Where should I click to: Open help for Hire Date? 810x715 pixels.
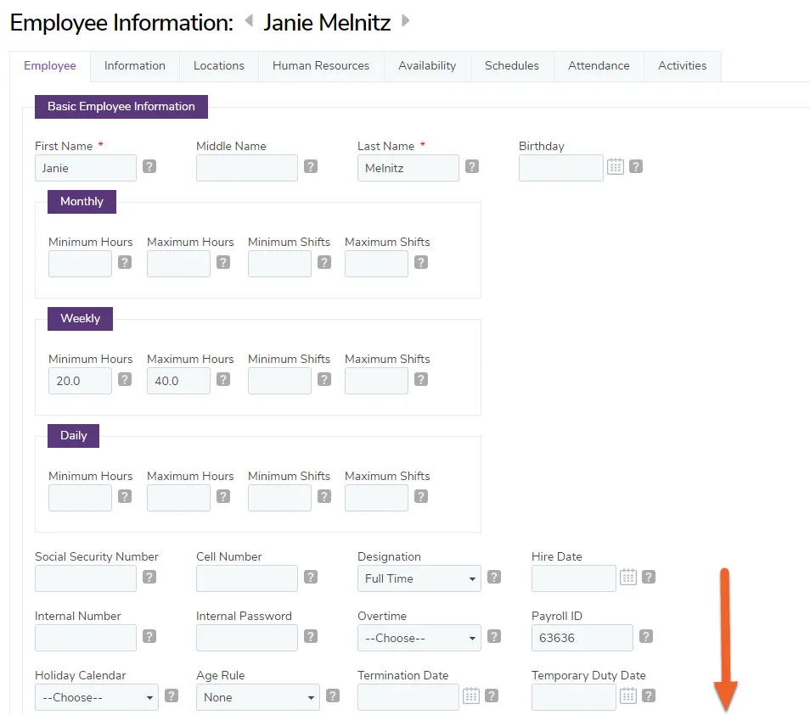point(649,578)
